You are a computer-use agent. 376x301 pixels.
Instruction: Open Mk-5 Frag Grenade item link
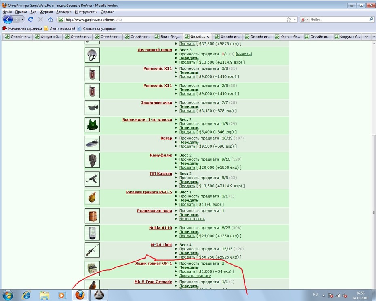153,282
